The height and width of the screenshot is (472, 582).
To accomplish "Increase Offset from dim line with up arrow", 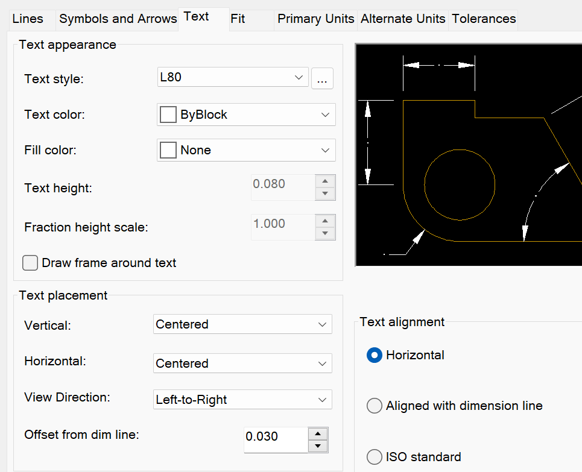I will [318, 433].
